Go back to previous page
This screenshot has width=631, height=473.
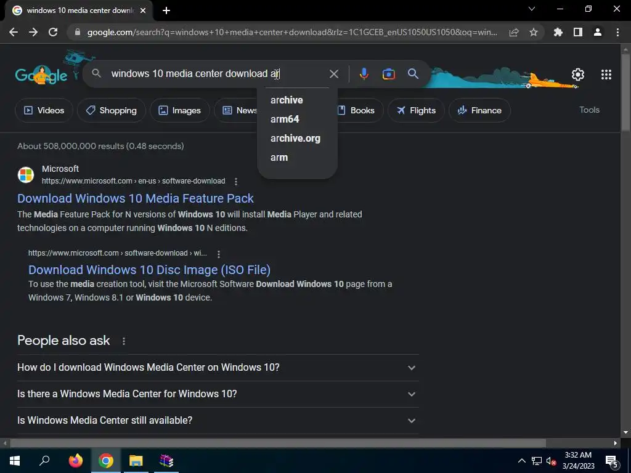14,32
